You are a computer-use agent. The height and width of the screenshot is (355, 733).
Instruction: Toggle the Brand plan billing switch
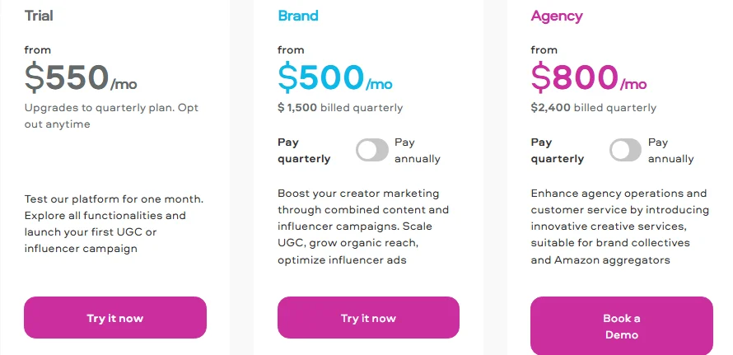tap(372, 150)
